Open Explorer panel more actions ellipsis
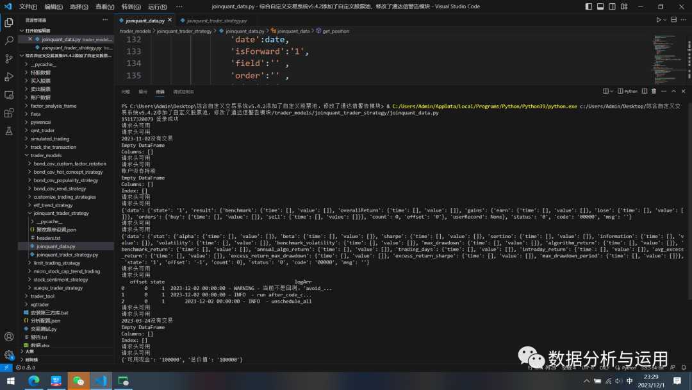Screen dimensions: 692x390 pos(105,20)
